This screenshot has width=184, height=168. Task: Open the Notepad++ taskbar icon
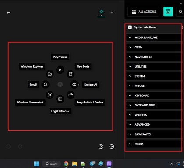click(83, 164)
